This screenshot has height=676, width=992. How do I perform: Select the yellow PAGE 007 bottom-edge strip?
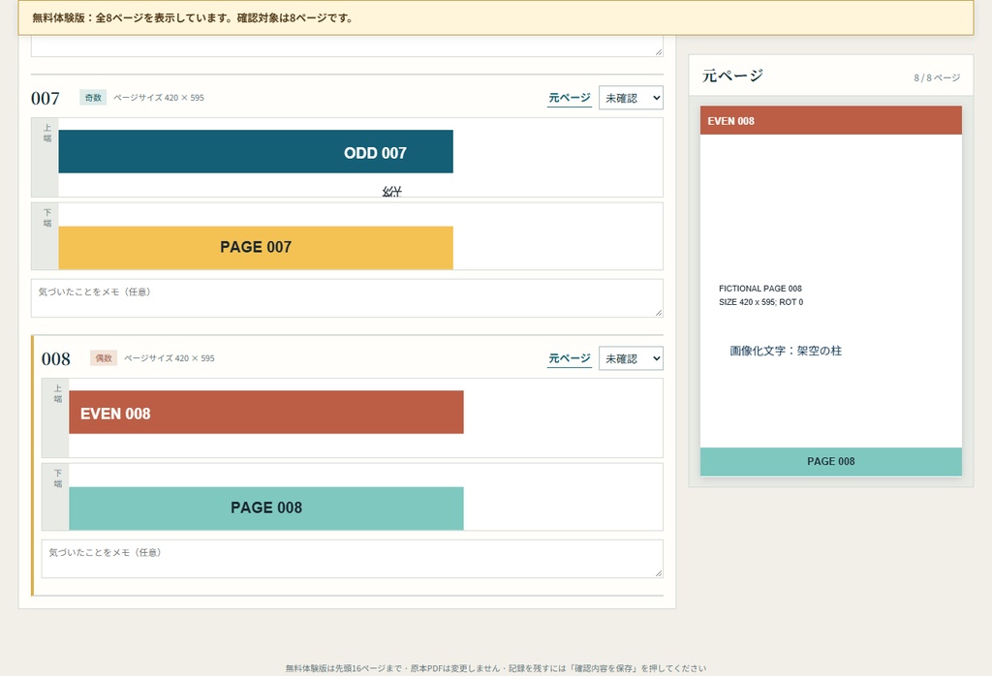[x=256, y=247]
